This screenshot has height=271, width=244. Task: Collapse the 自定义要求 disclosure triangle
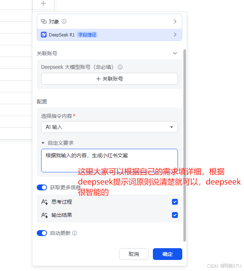[43, 143]
